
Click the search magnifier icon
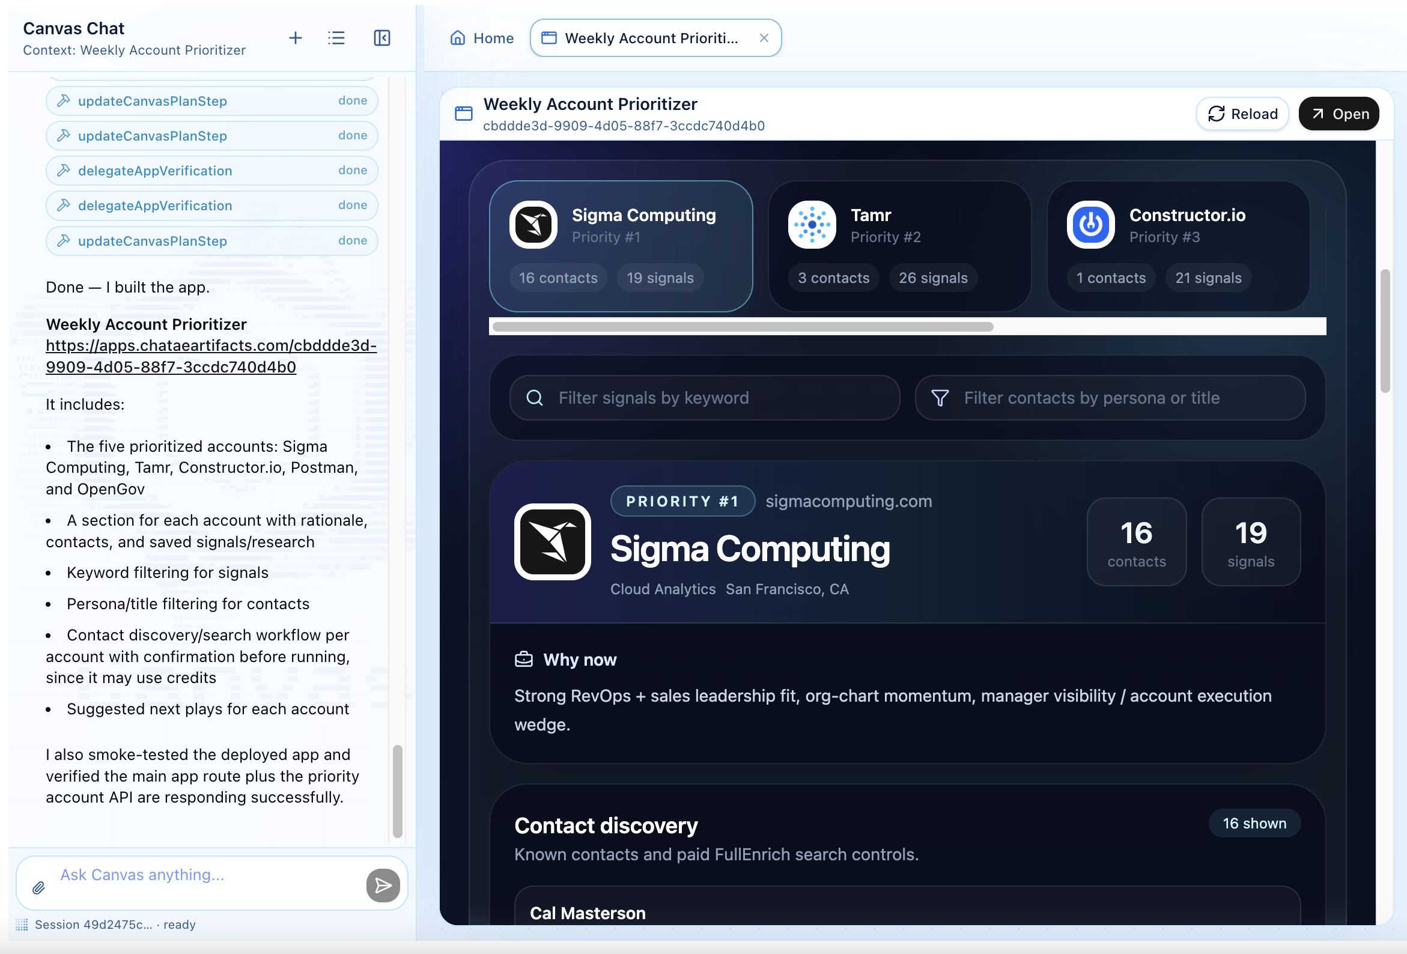tap(535, 398)
